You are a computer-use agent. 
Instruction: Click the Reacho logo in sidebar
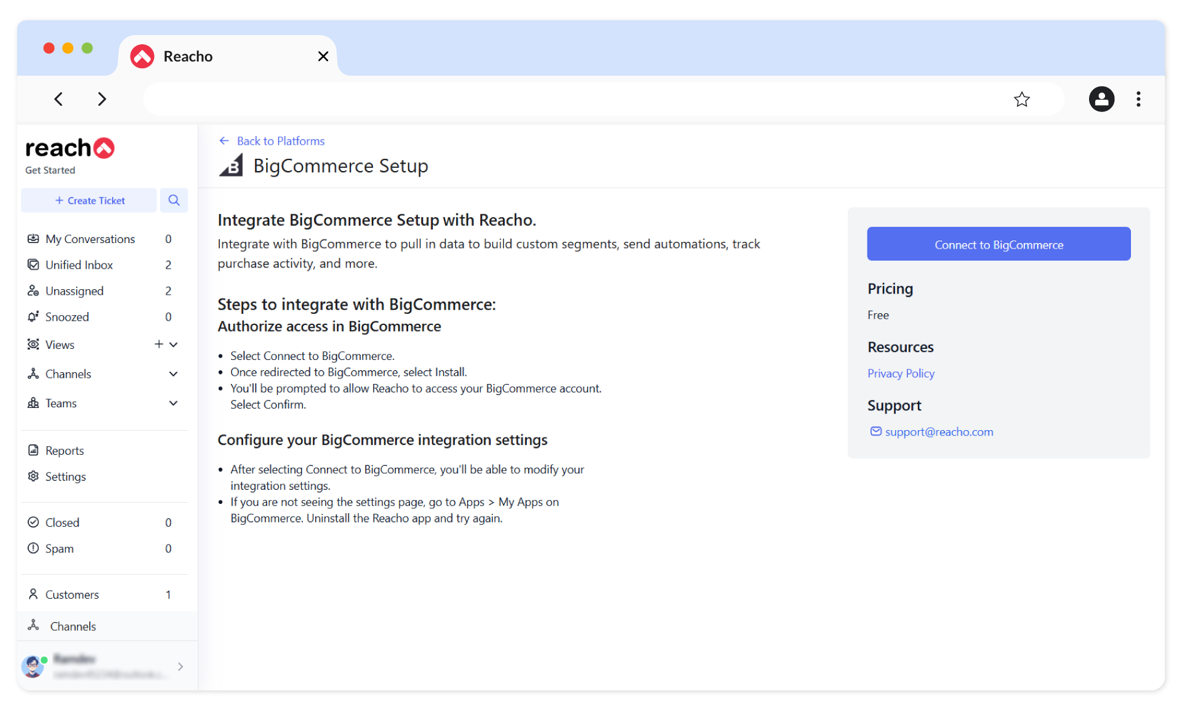70,148
